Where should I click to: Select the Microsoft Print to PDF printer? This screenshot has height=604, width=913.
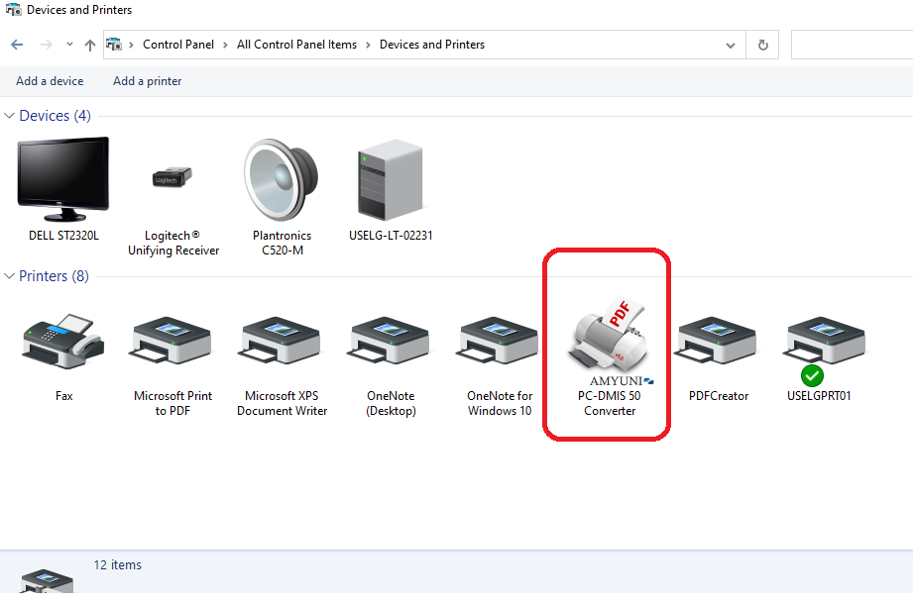coord(171,342)
